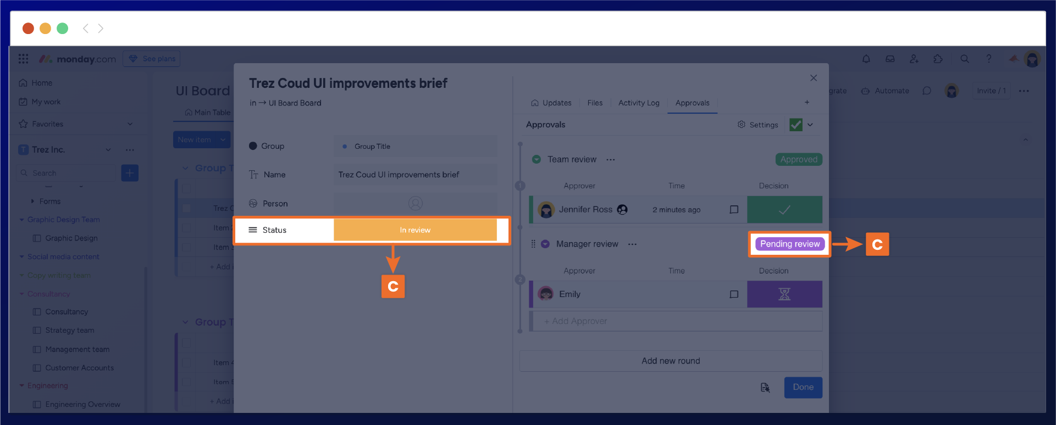This screenshot has height=425, width=1056.
Task: Check the checkbox in Emily's approver row
Action: pos(734,294)
